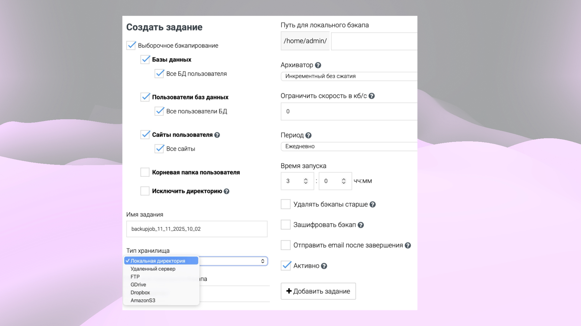Select GDrive in the storage type list
Image resolution: width=581 pixels, height=326 pixels.
[138, 284]
